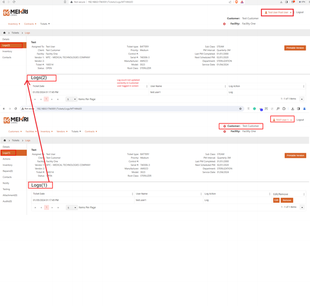Image resolution: width=310 pixels, height=306 pixels.
Task: Click the home icon in Logs(1) page breadcrumb
Action: (x=4, y=140)
